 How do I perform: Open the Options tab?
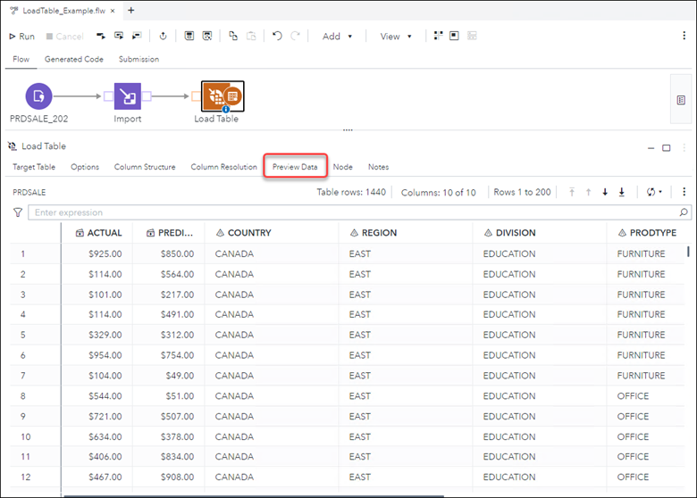[85, 167]
